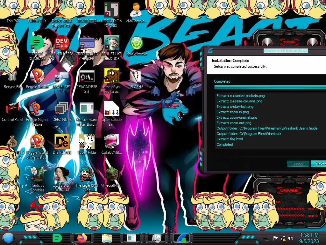This screenshot has height=245, width=326.
Task: Open the Action Center flag tray icon
Action: pos(275,238)
